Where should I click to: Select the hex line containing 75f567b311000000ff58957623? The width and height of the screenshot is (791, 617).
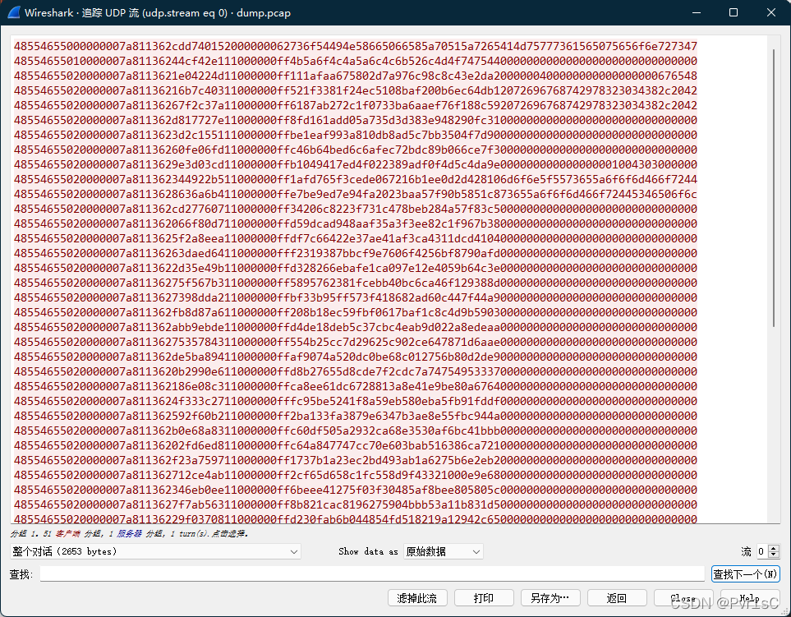pos(355,283)
